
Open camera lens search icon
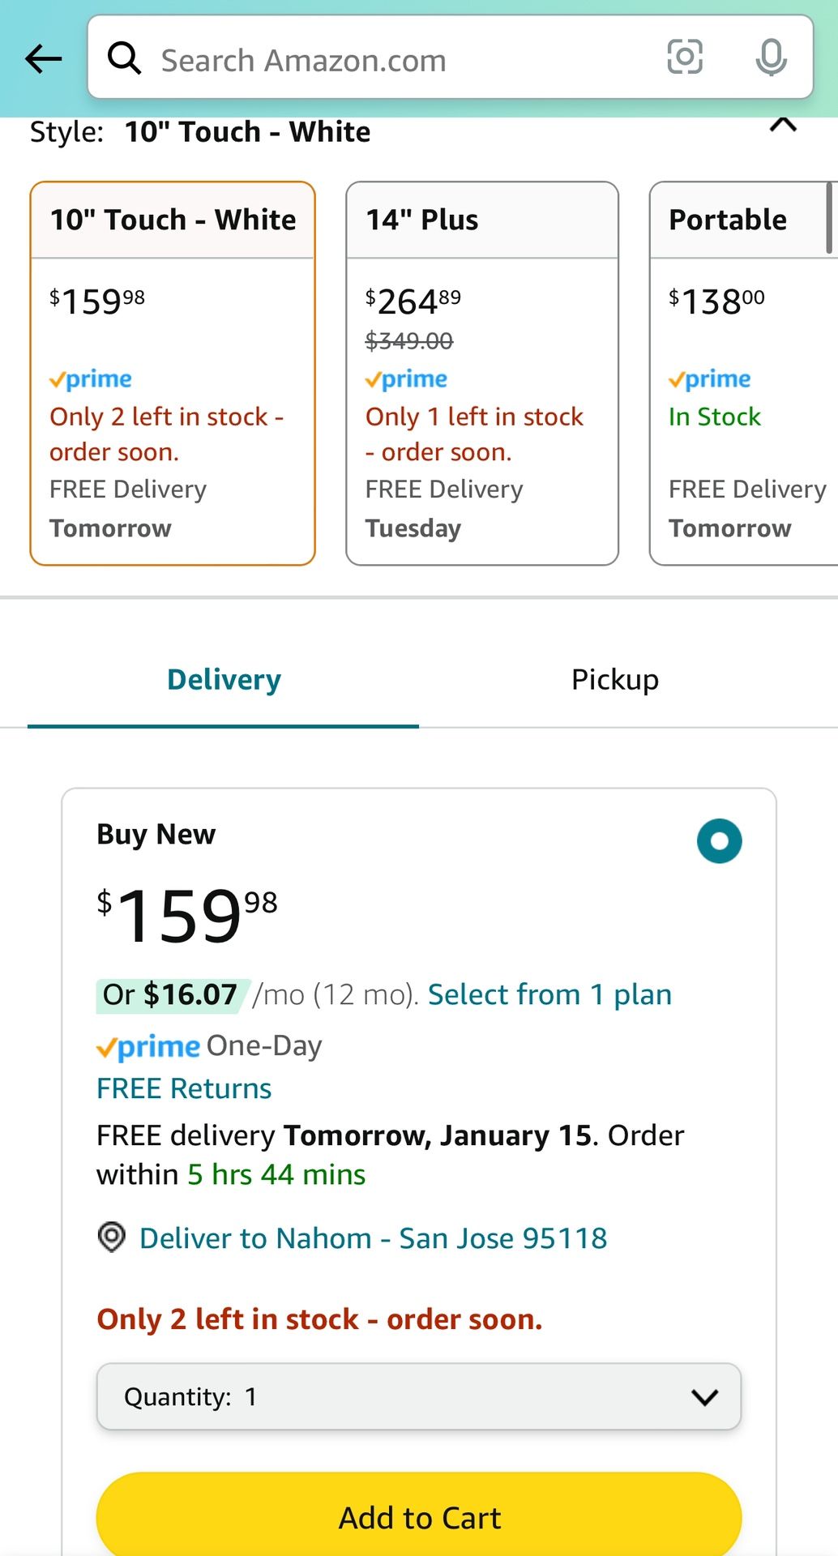point(684,58)
